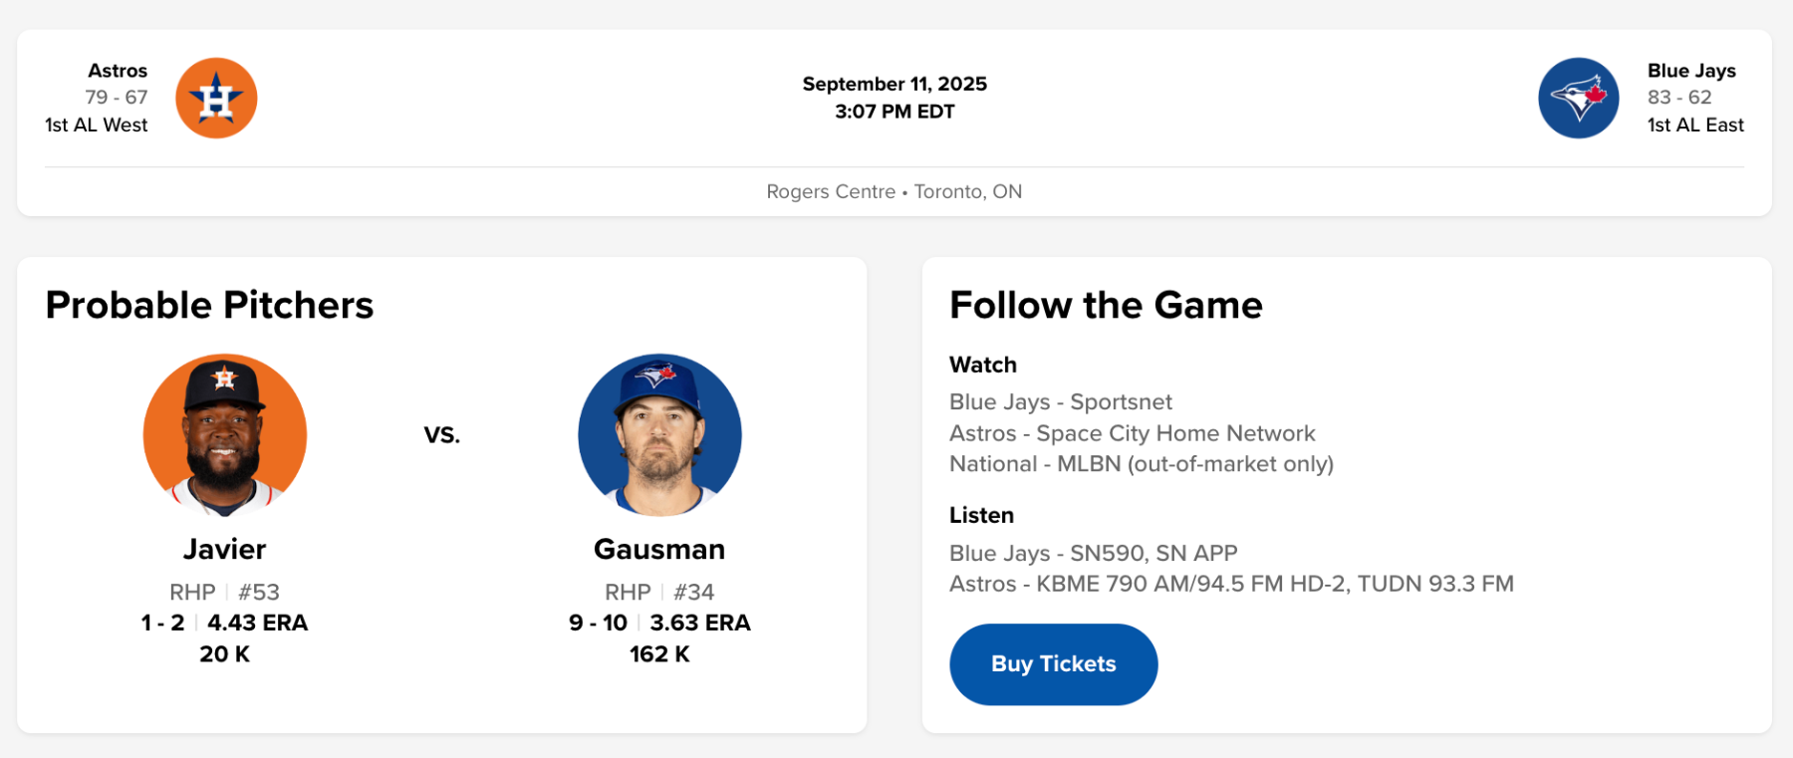Click the Blue Jays SN590 radio listing
This screenshot has width=1793, height=758.
point(1093,553)
